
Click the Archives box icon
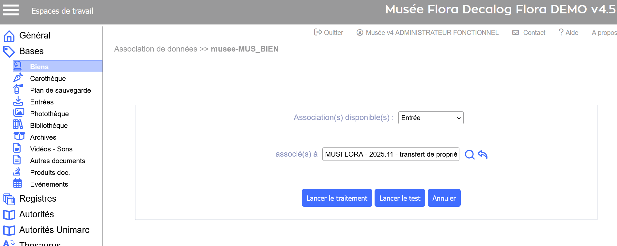19,136
